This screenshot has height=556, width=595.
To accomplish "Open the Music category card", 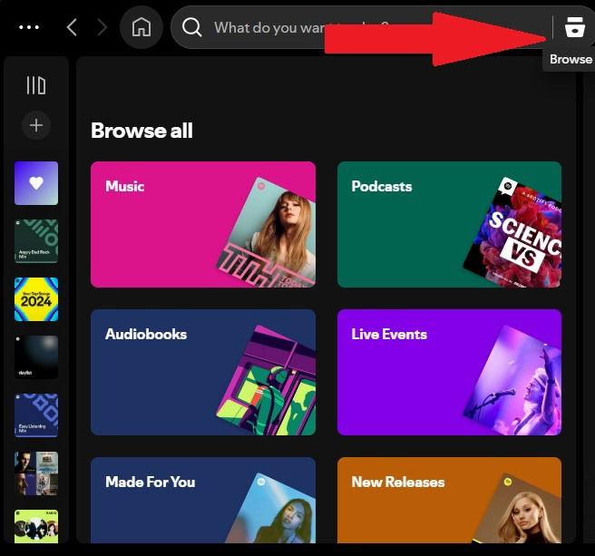I will pyautogui.click(x=203, y=225).
